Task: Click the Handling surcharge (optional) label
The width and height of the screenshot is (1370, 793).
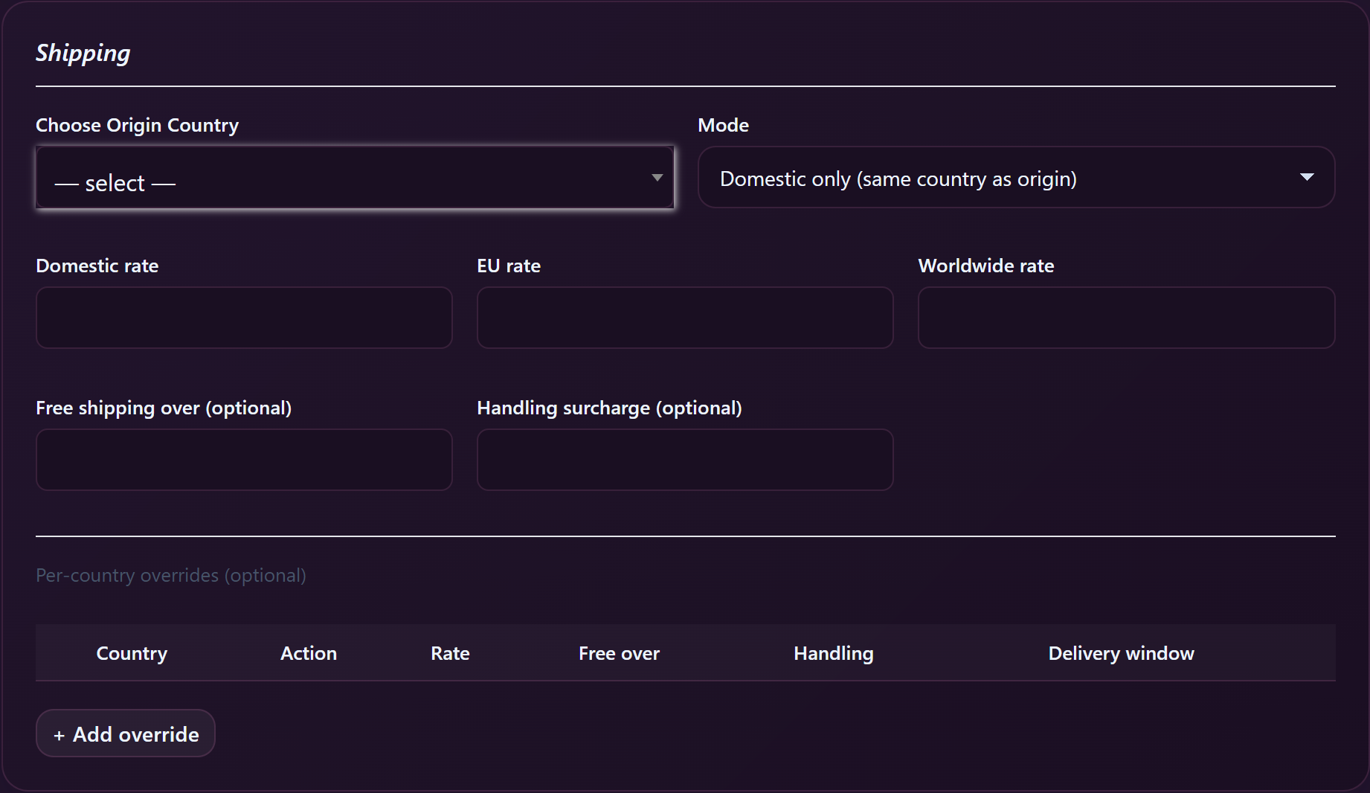Action: click(610, 408)
